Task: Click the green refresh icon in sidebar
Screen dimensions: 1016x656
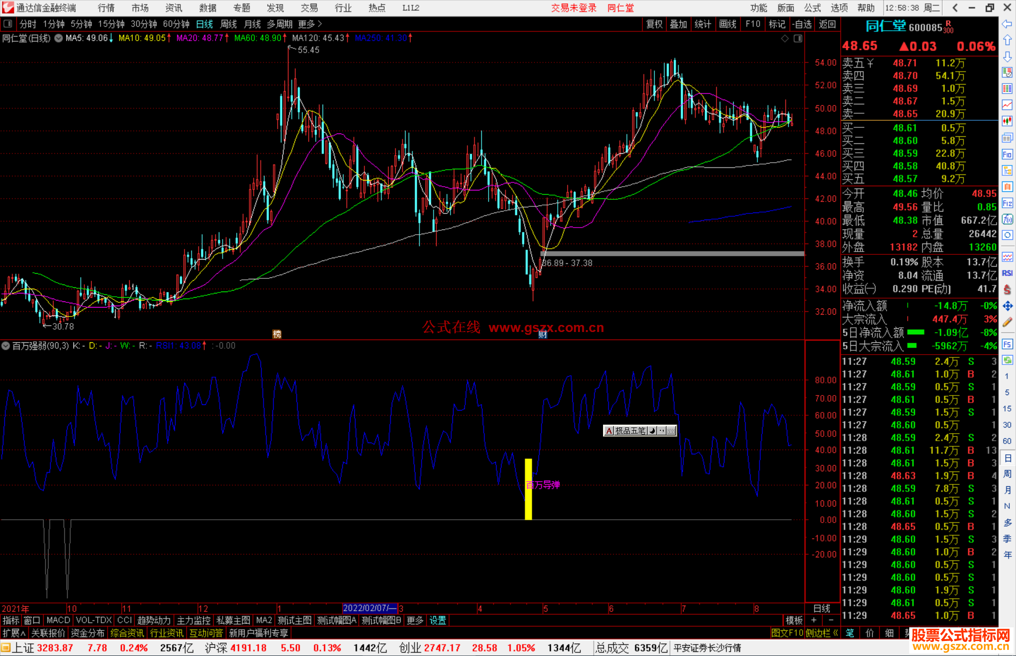Action: (1007, 360)
